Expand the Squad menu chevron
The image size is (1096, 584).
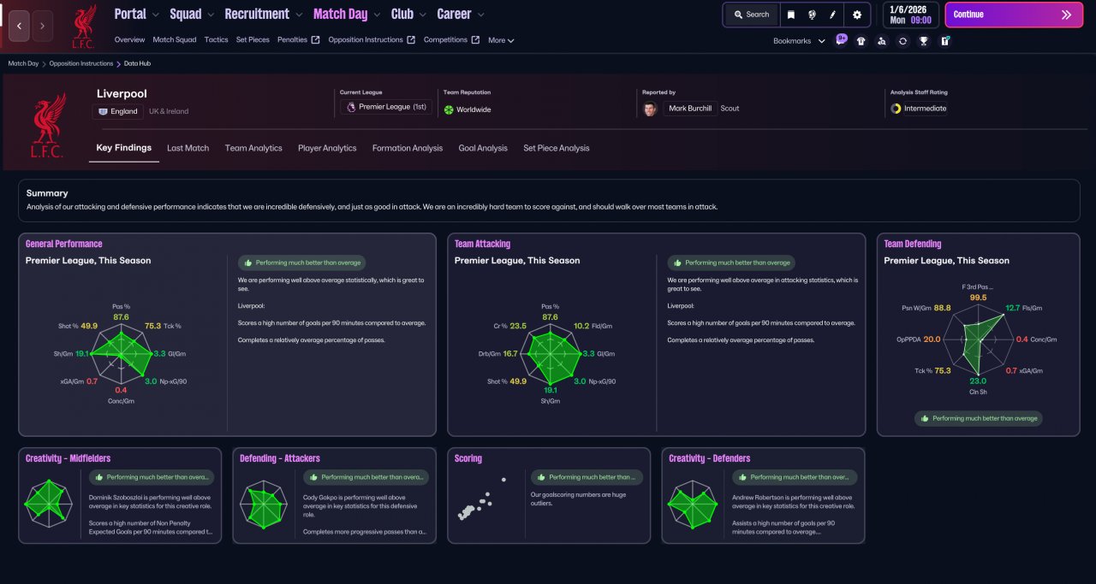pos(210,15)
